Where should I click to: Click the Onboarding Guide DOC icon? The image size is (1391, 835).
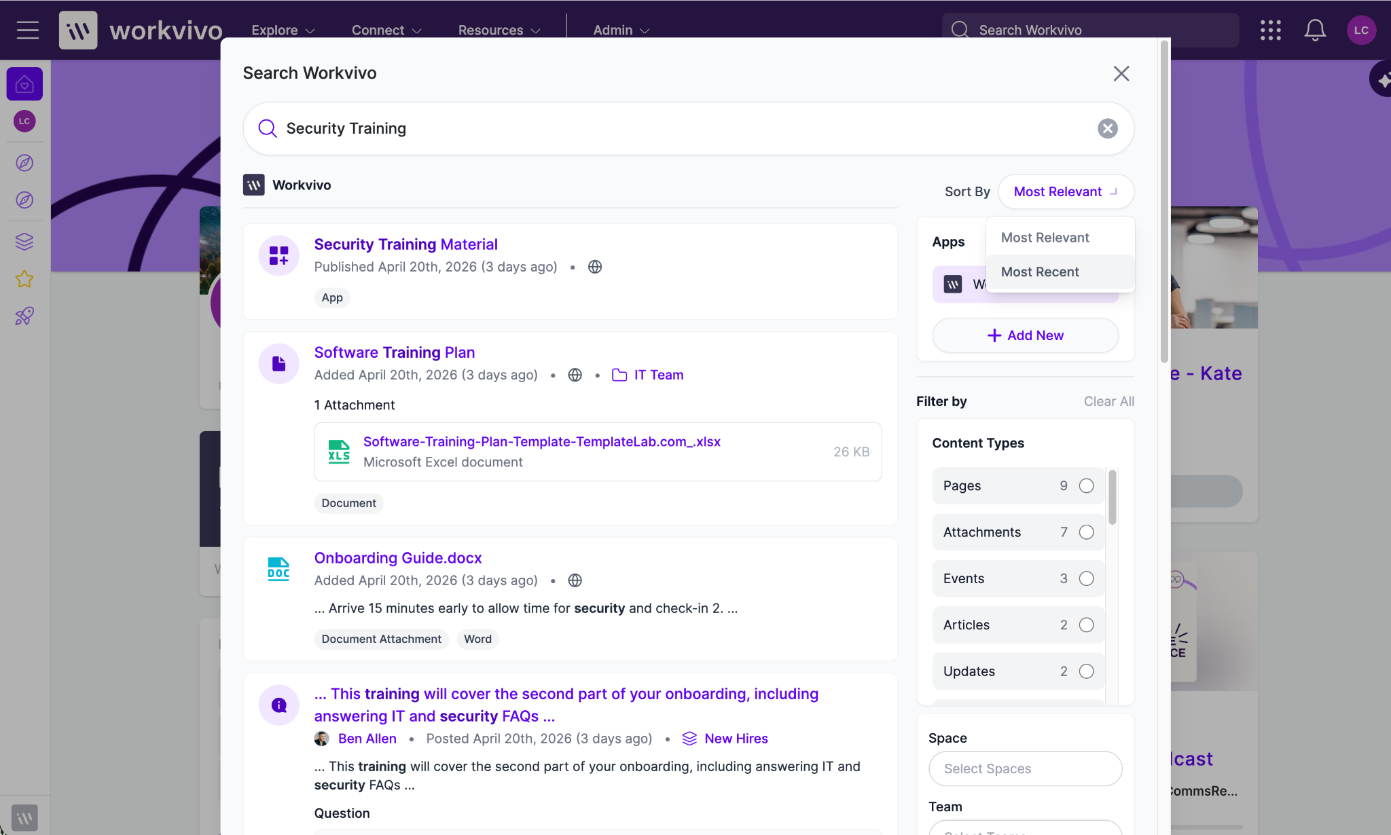(x=278, y=569)
